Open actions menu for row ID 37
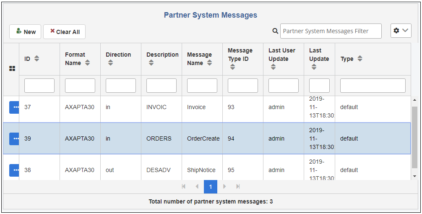The width and height of the screenshot is (422, 214). tap(14, 107)
